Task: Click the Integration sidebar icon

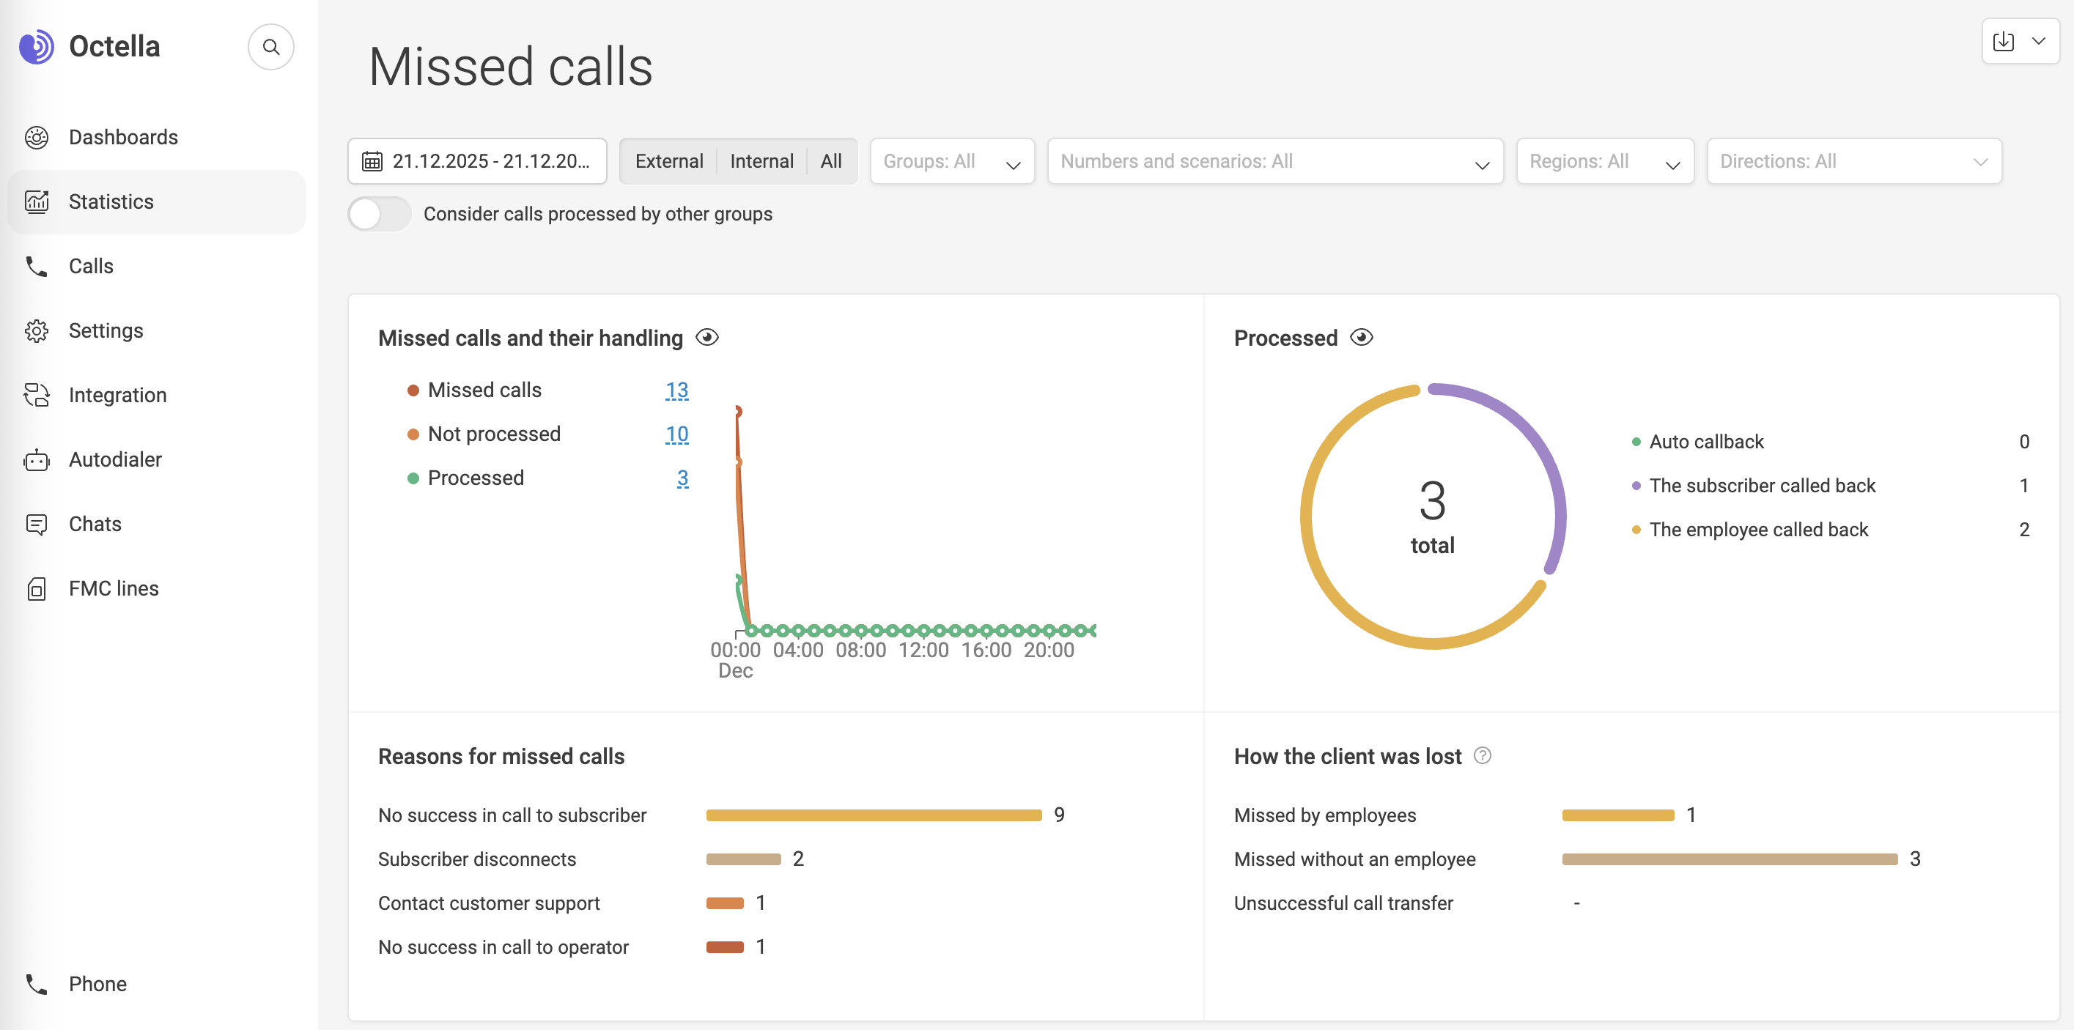Action: click(x=36, y=395)
